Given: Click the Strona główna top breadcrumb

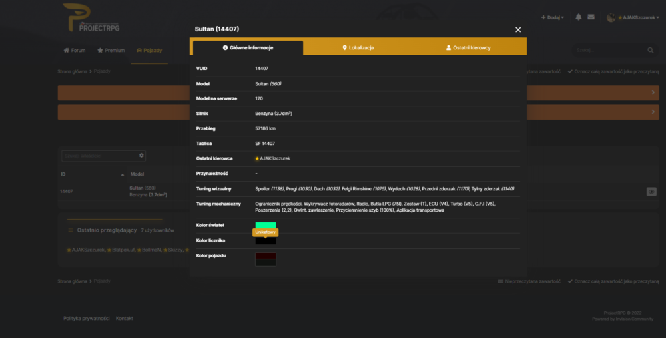Looking at the screenshot, I should (x=72, y=71).
